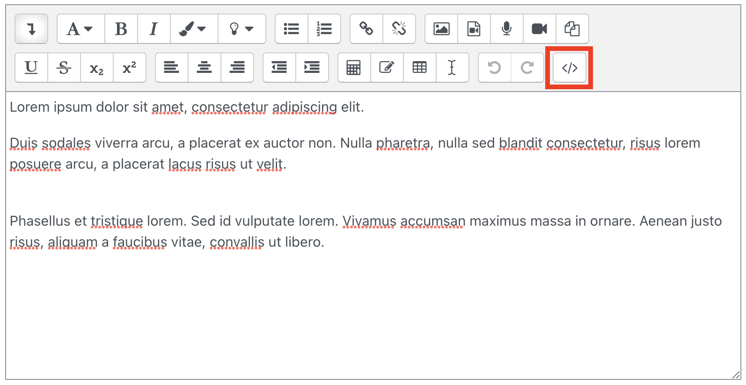This screenshot has width=746, height=385.
Task: Insert an unordered bullet list
Action: click(x=292, y=29)
